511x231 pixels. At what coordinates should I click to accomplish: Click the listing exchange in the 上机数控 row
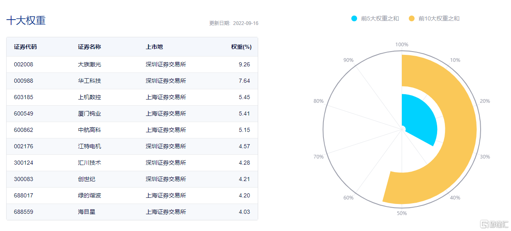pyautogui.click(x=166, y=97)
